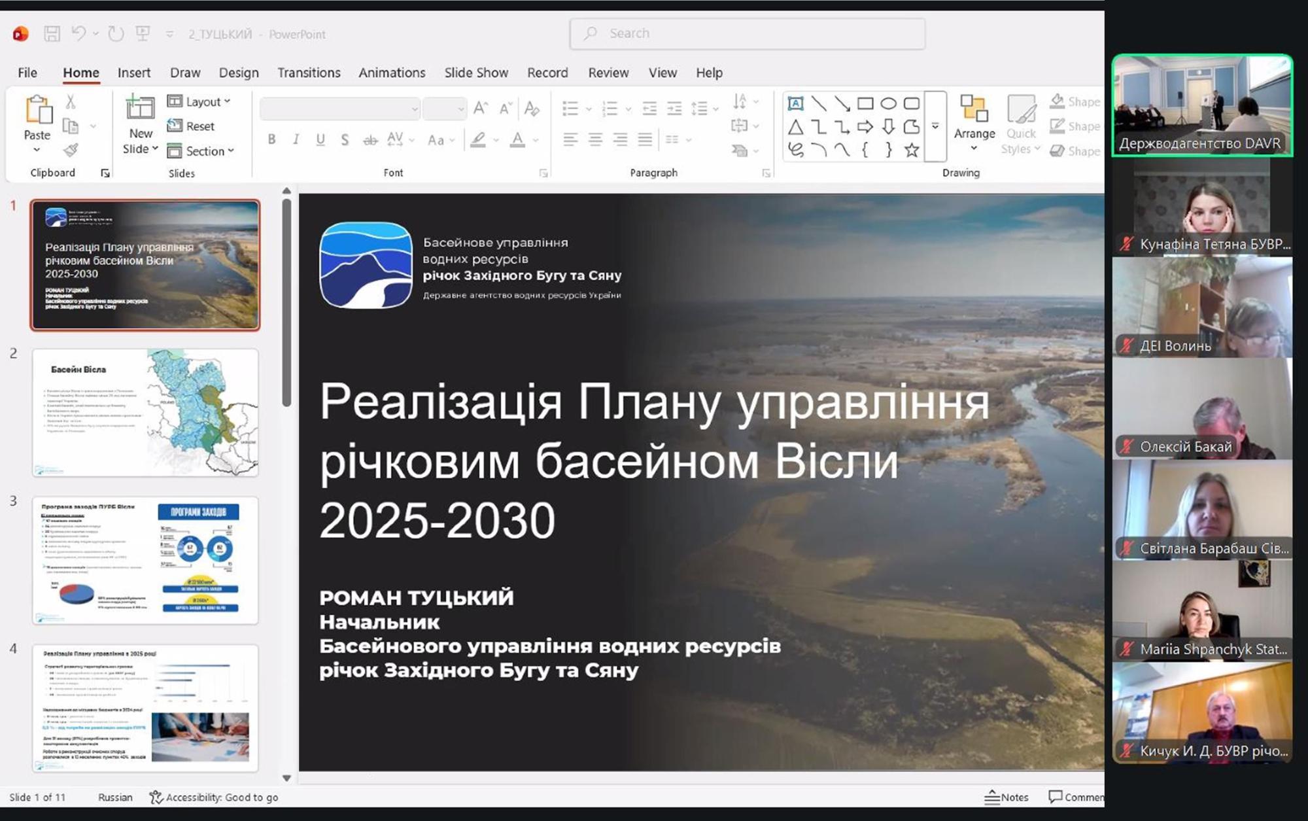
Task: Expand the shapes gallery More arrow
Action: (935, 126)
